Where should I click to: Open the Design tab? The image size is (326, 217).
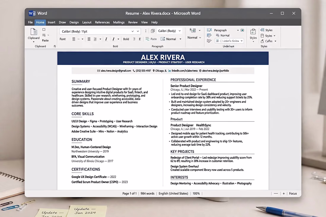(x=74, y=22)
